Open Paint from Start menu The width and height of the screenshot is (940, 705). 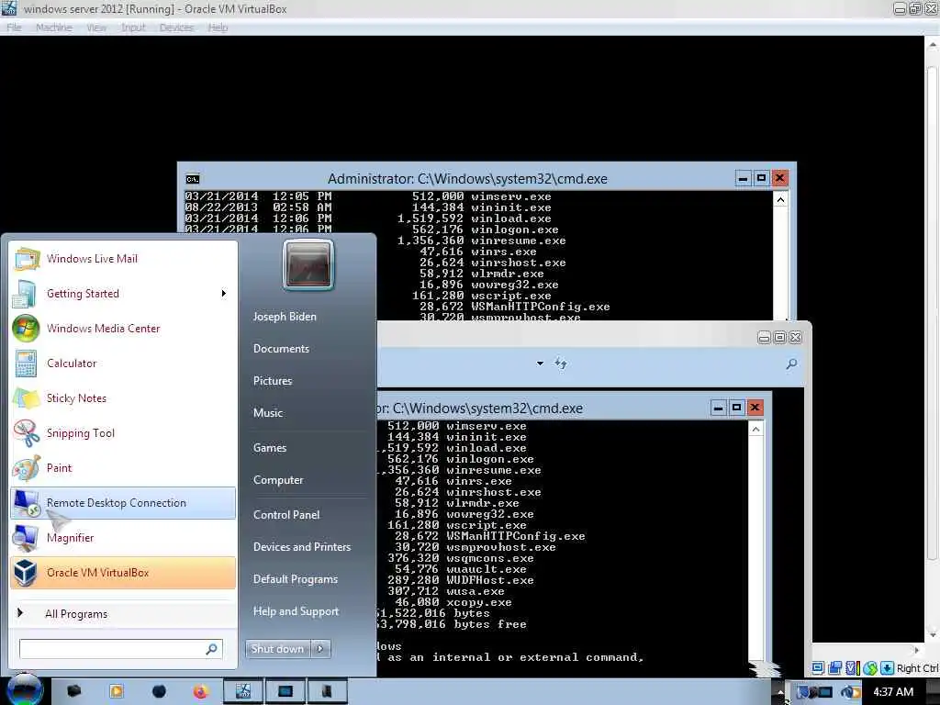pyautogui.click(x=123, y=467)
